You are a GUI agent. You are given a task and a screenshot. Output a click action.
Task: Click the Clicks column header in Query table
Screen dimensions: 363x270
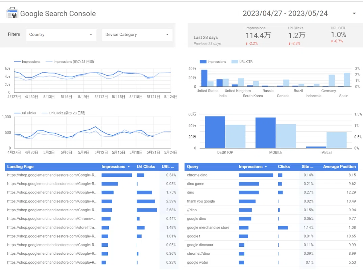[284, 167]
